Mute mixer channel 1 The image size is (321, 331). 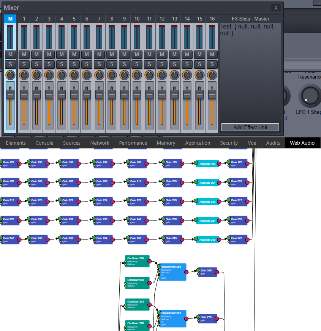click(24, 54)
